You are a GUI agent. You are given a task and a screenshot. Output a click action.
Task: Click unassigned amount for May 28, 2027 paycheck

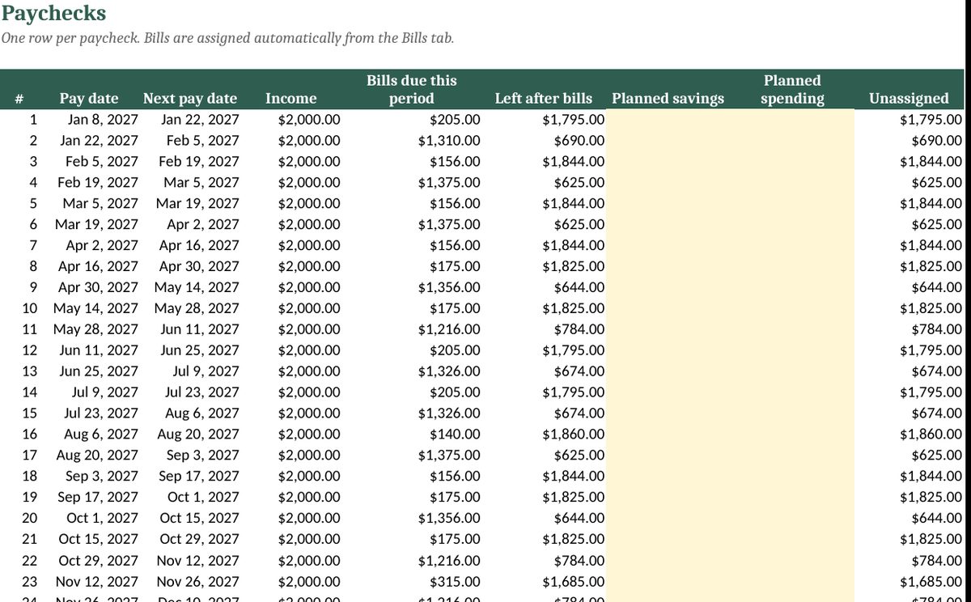point(937,329)
